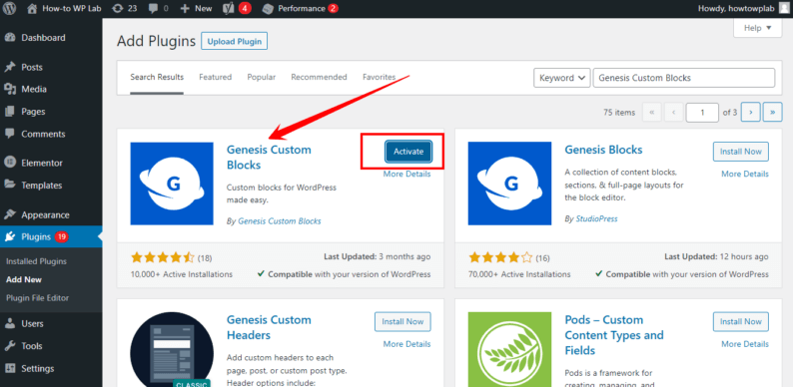Go to the next results page

(750, 112)
